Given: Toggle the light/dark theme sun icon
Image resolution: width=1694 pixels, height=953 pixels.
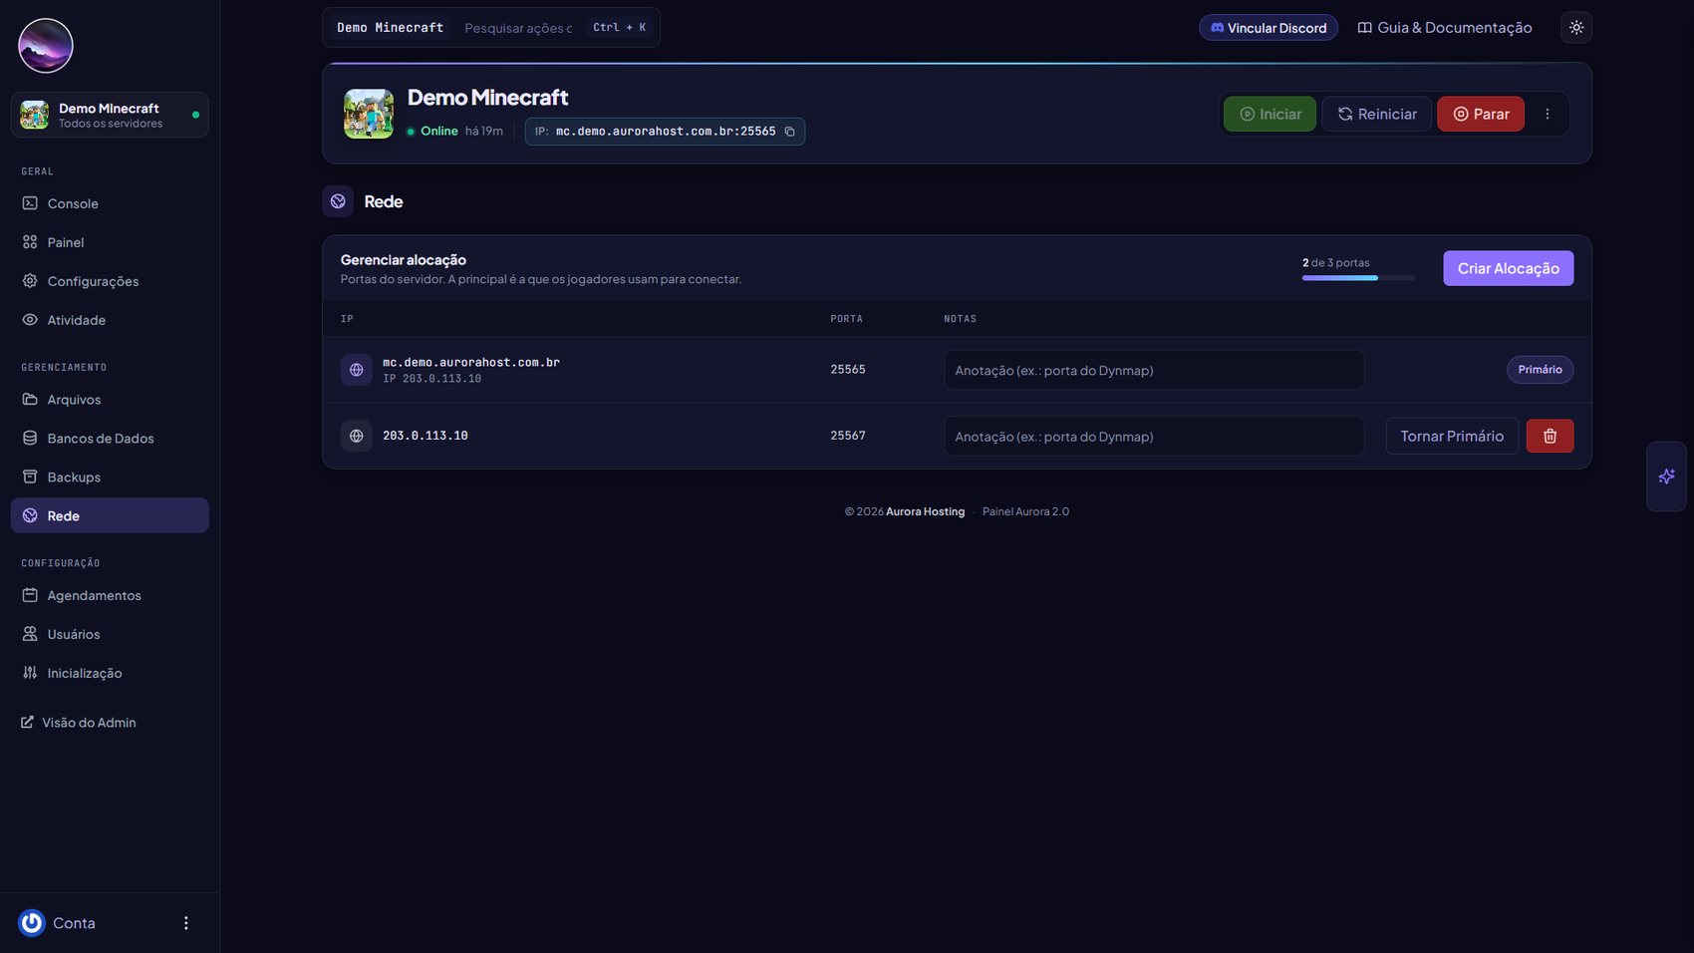Looking at the screenshot, I should coord(1576,28).
